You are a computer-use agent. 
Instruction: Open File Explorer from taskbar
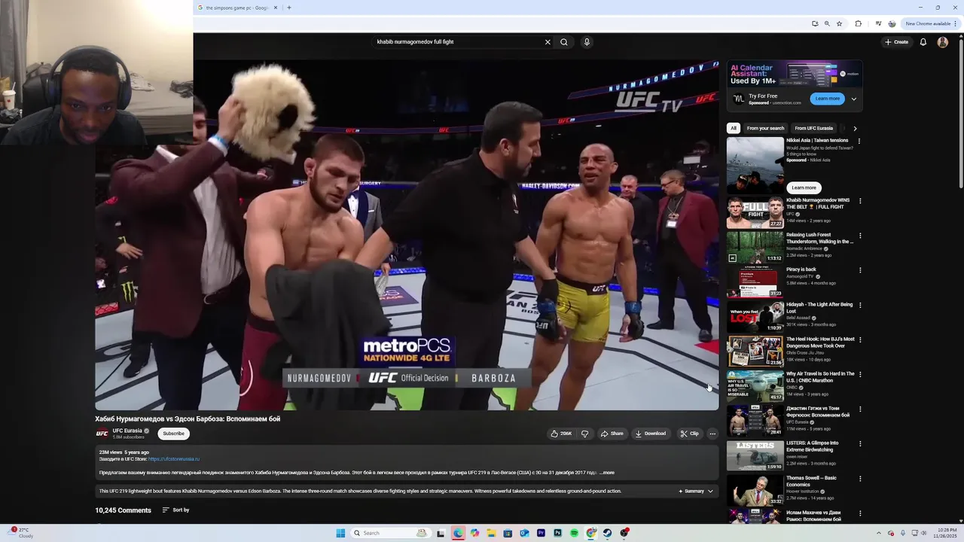(x=491, y=533)
